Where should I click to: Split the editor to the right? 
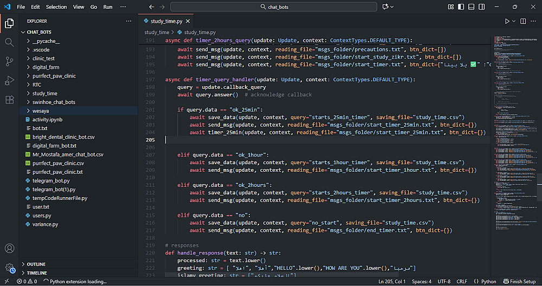[523, 21]
